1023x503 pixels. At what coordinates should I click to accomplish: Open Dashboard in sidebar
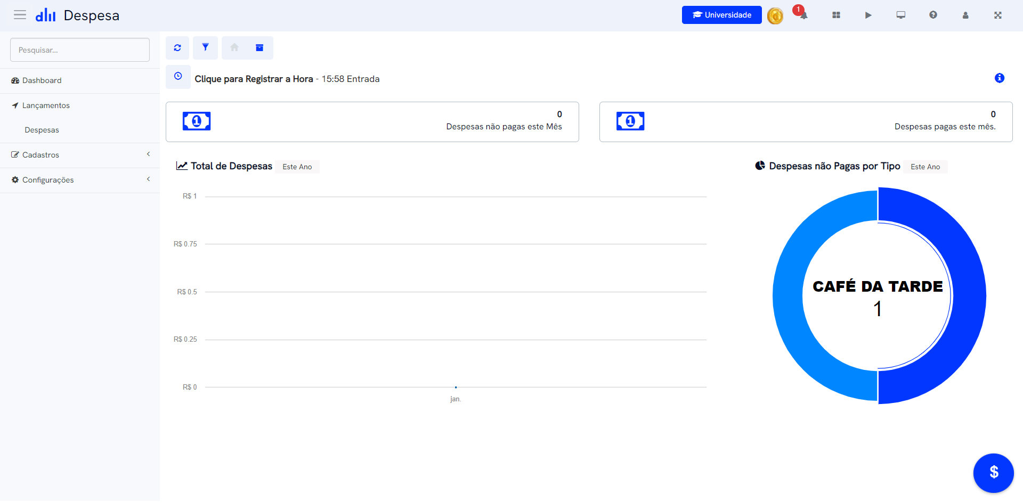(x=80, y=80)
